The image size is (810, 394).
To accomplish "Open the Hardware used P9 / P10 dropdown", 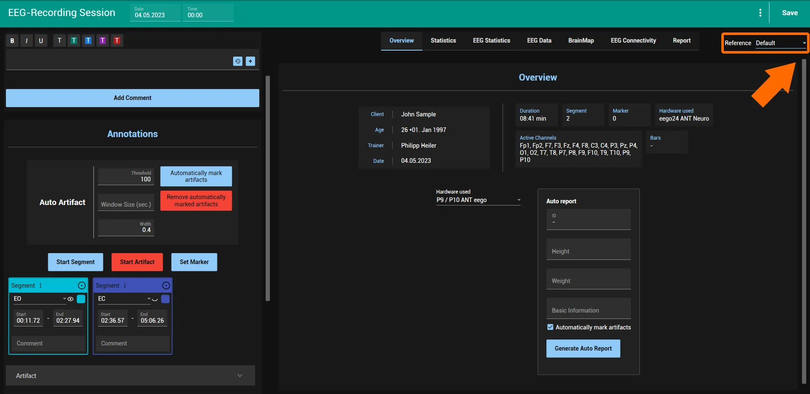I will [x=478, y=200].
